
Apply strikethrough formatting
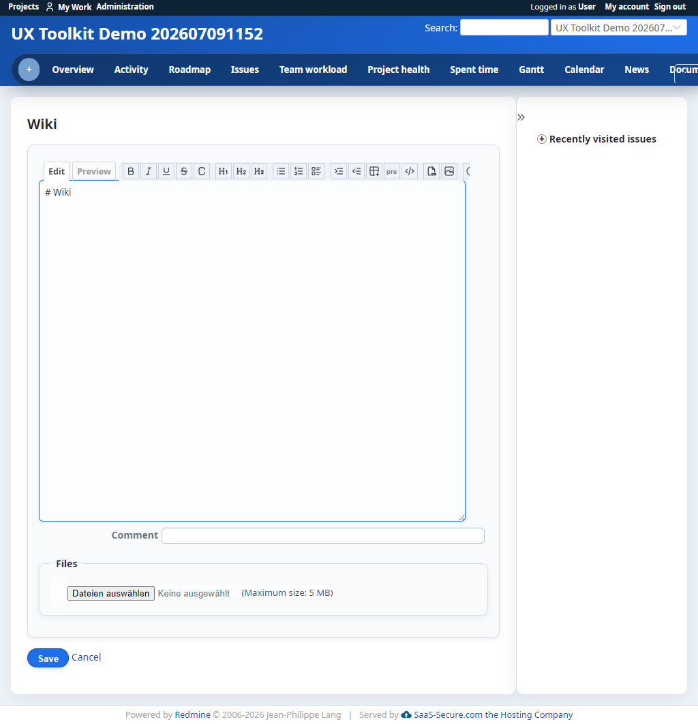click(x=184, y=171)
